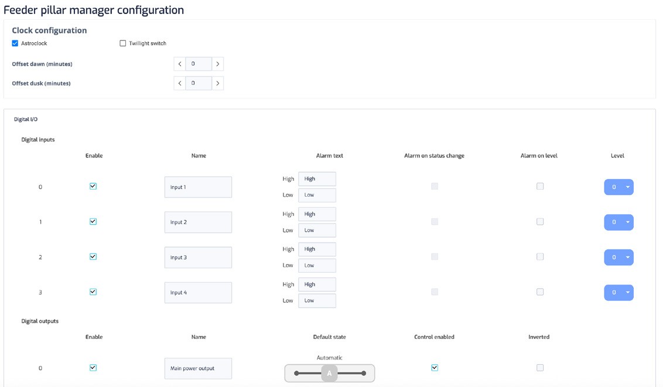Toggle Enable checkbox for digital input 1
Image resolution: width=663 pixels, height=387 pixels.
(x=93, y=221)
